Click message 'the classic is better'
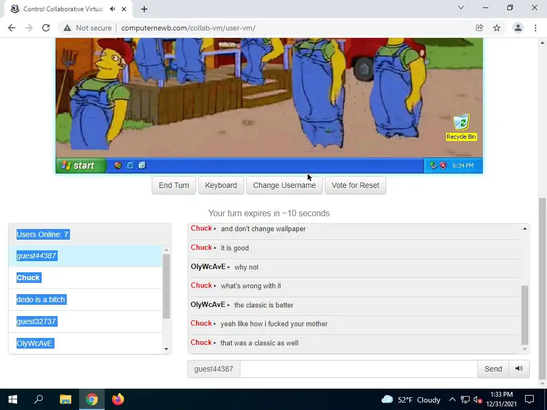This screenshot has height=410, width=547. tap(264, 305)
